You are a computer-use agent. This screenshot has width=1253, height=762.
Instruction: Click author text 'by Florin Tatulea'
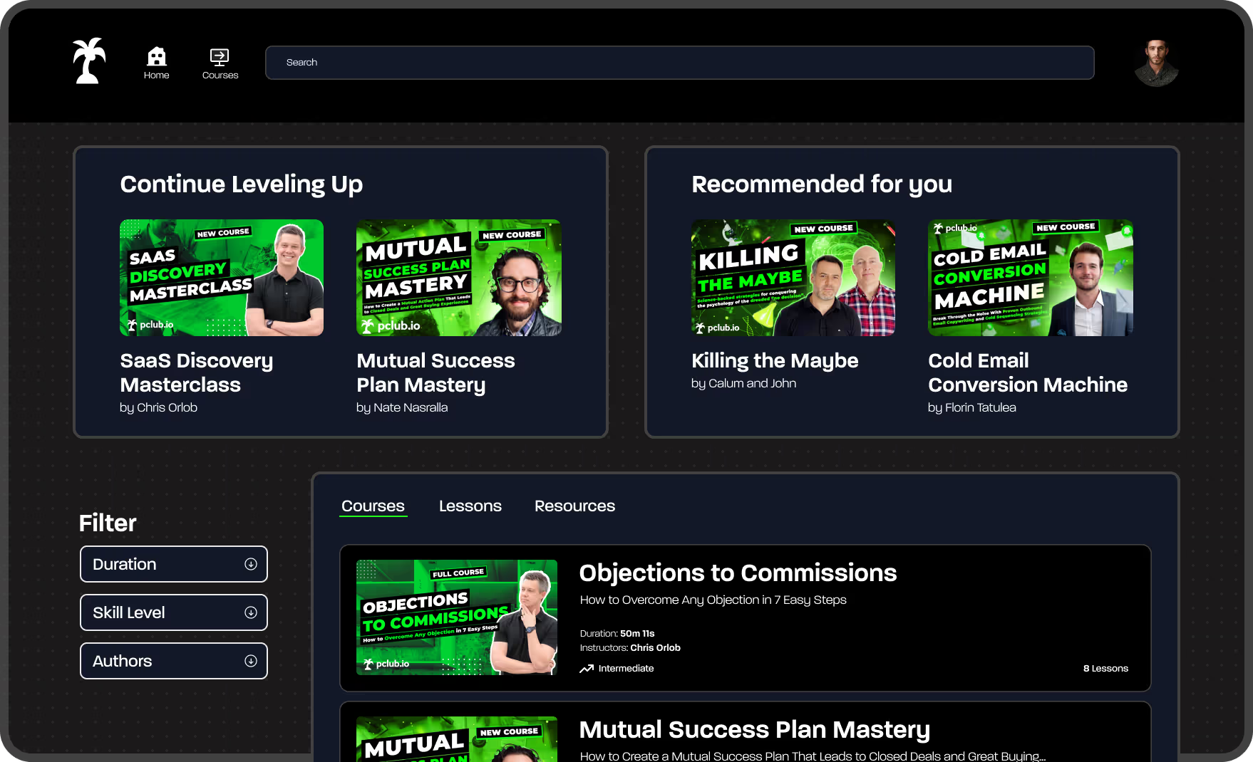click(972, 407)
